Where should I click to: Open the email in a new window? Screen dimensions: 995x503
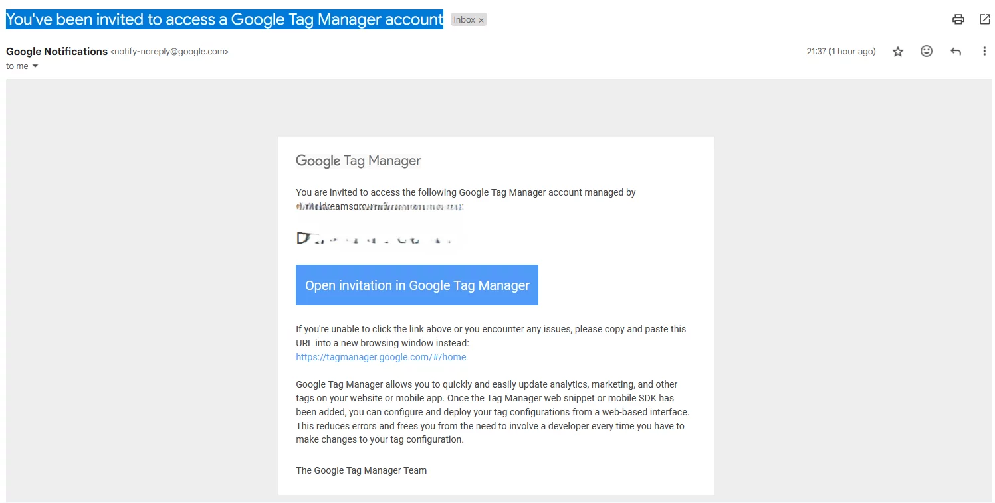(985, 19)
